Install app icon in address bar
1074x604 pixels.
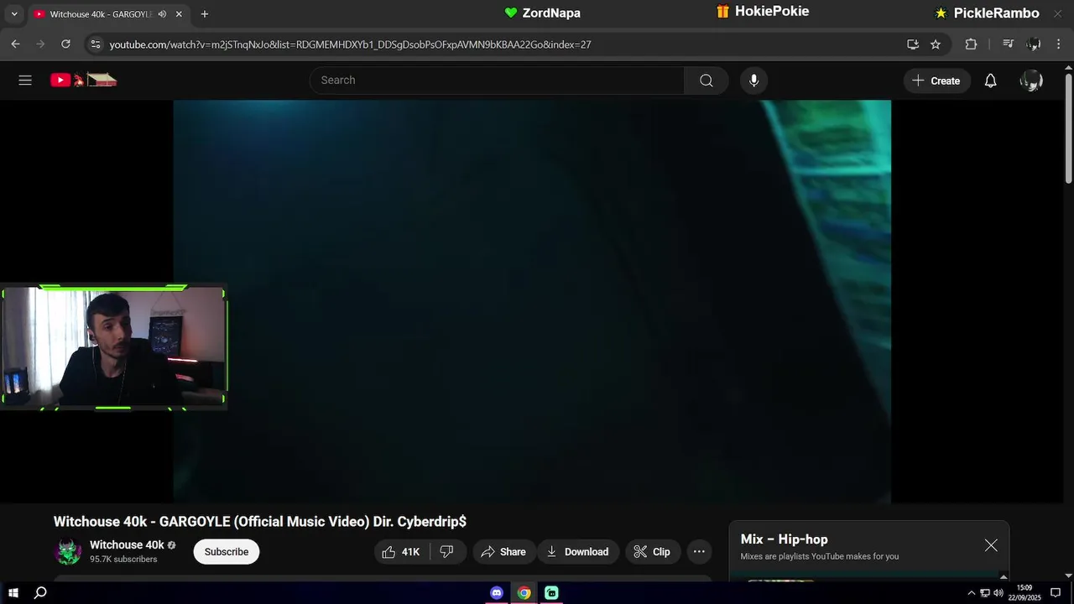tap(913, 44)
